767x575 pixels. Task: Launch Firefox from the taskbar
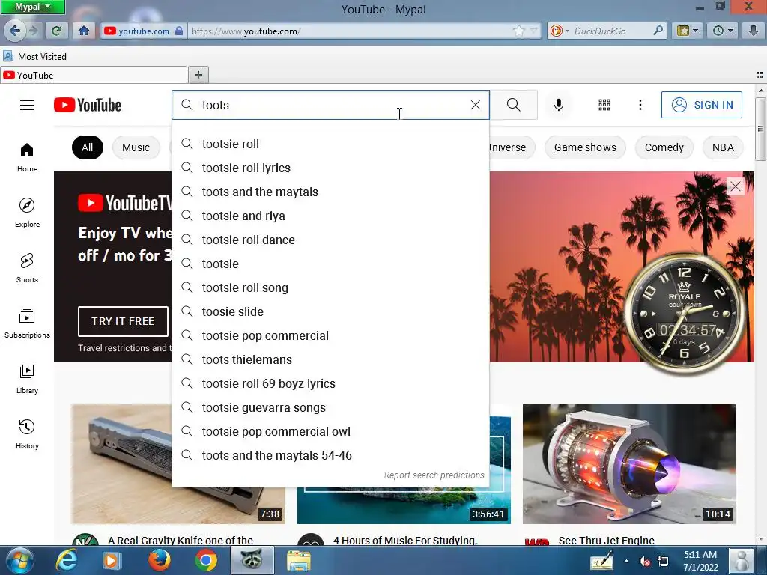click(160, 560)
